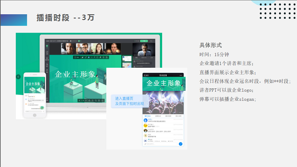Select the blue highlighted first tab under the concert video
297x167 pixels.
click(x=147, y=116)
